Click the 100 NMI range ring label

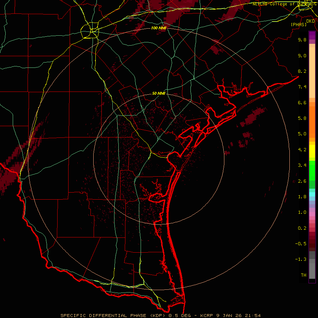click(x=159, y=28)
